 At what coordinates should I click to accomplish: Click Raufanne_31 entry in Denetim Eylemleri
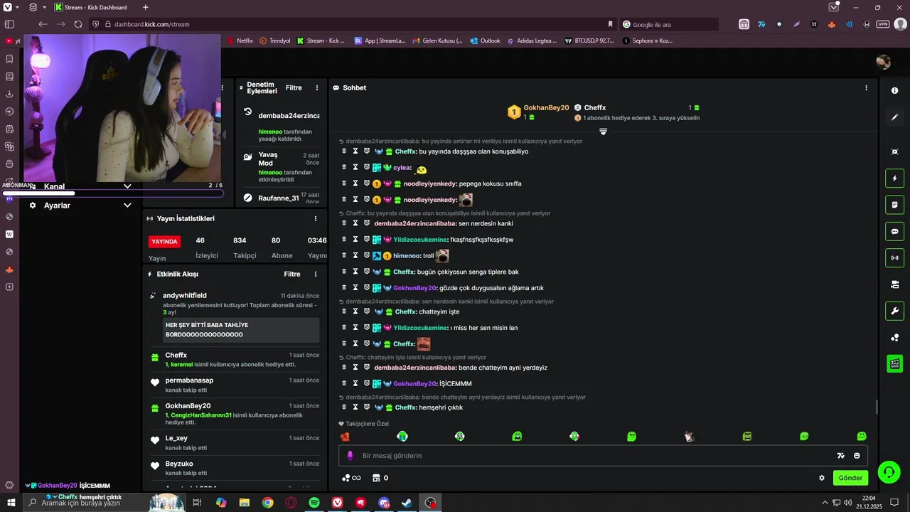282,198
